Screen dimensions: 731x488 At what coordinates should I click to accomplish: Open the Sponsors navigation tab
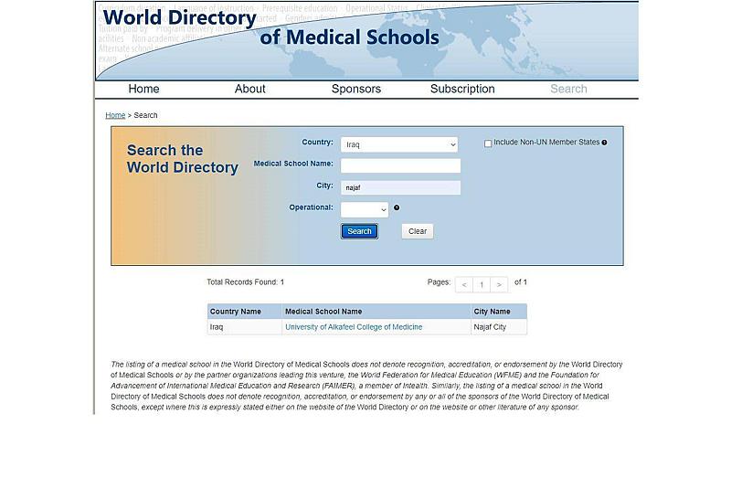(356, 89)
